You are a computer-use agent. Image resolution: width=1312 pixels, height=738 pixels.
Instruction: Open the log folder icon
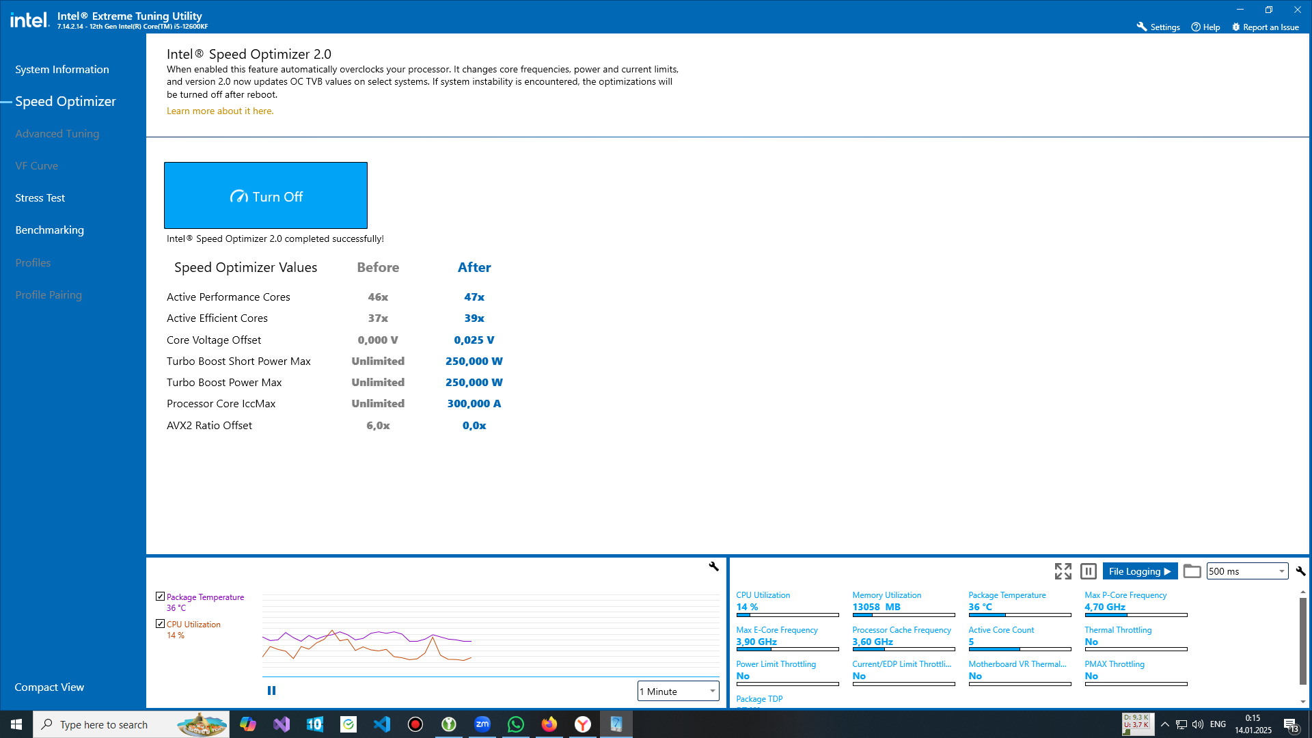(1192, 571)
